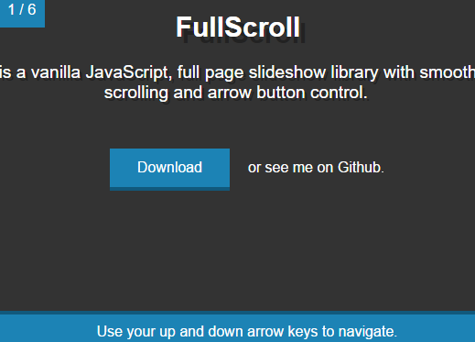This screenshot has height=342, width=475.
Task: Click the word 'vanilla' in the tagline
Action: pyautogui.click(x=56, y=72)
